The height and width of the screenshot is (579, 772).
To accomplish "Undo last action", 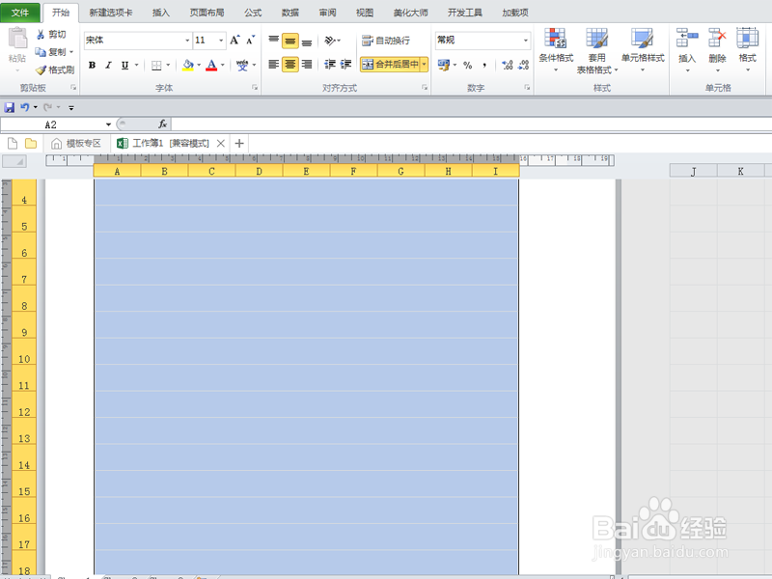I will coord(25,107).
